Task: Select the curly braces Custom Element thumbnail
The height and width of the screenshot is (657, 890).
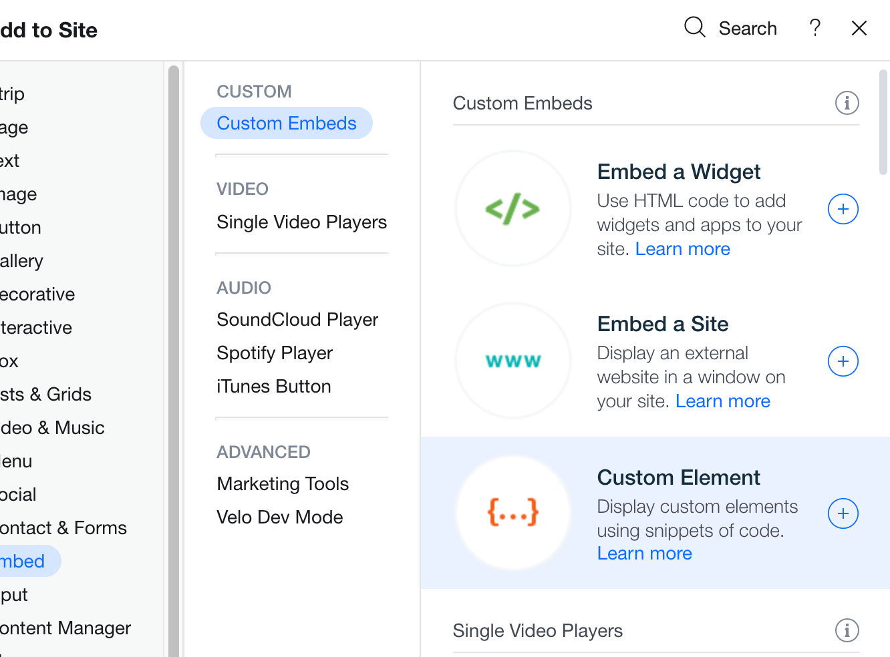Action: click(x=513, y=513)
